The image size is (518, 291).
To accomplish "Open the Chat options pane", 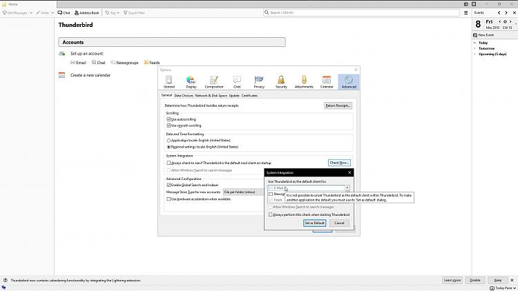I will tap(237, 81).
